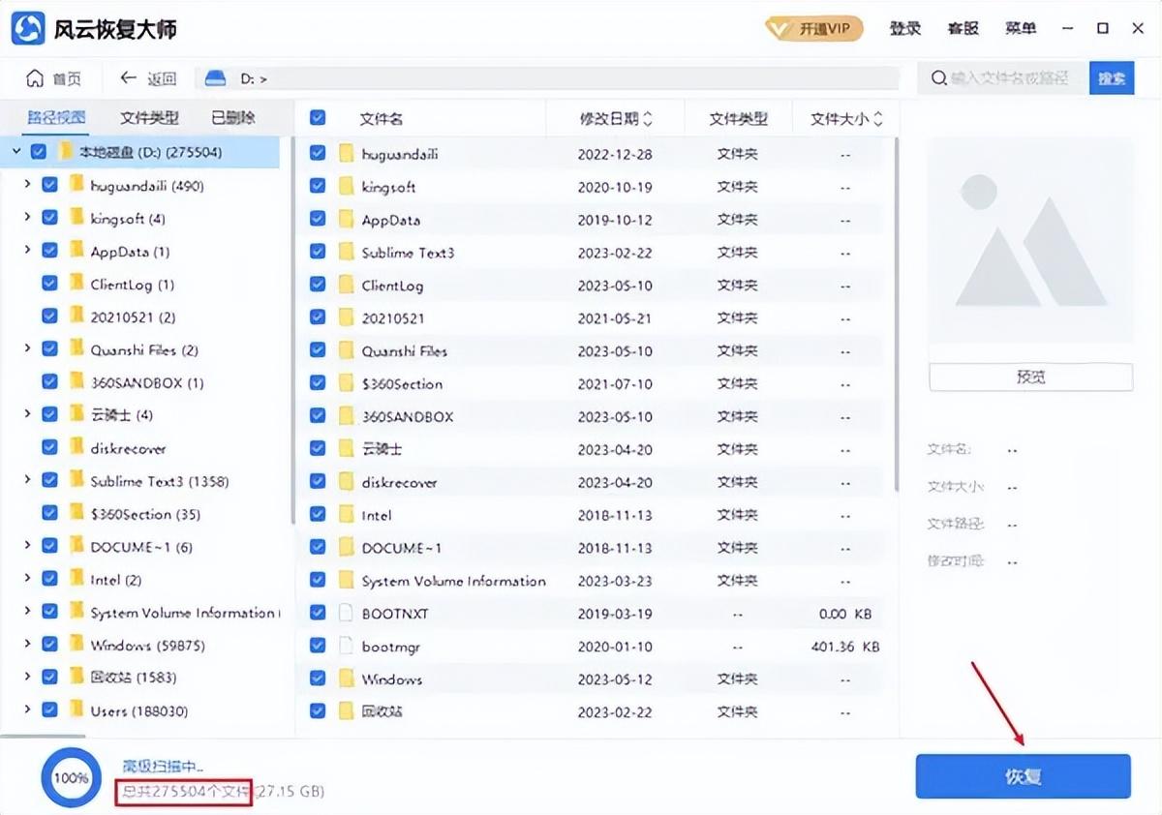
Task: Click the blue 恢复 recover button
Action: tap(1023, 776)
